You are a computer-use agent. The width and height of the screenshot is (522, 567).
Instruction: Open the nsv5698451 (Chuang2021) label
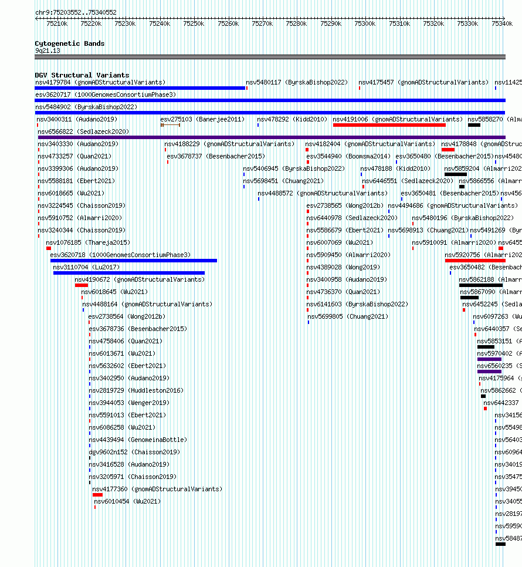pyautogui.click(x=283, y=181)
